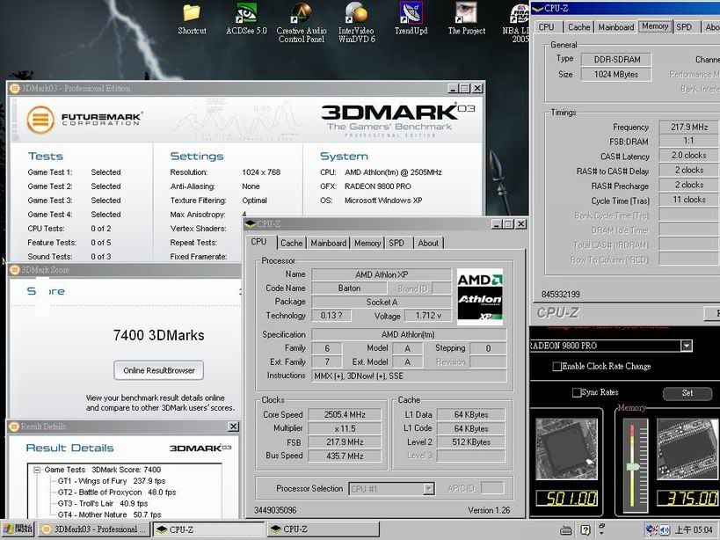Toggle the Sync Rates checkbox
720x540 pixels.
click(x=577, y=392)
